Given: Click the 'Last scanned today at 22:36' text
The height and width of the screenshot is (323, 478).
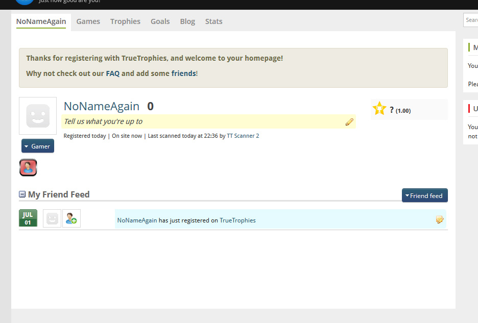Looking at the screenshot, I should pos(183,136).
